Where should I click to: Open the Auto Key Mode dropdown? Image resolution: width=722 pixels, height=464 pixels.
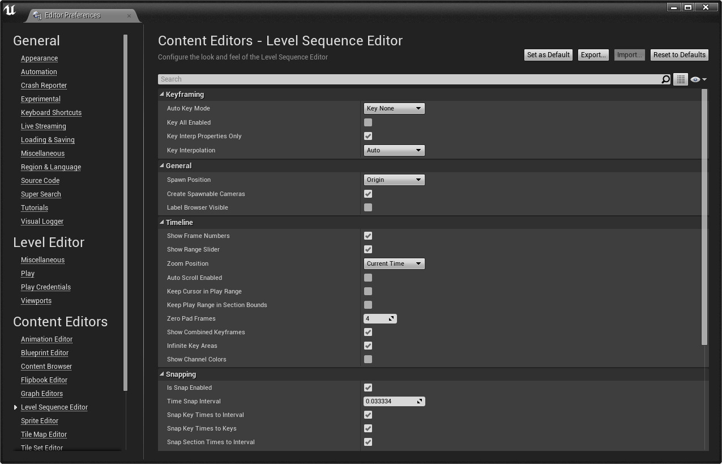click(x=394, y=108)
